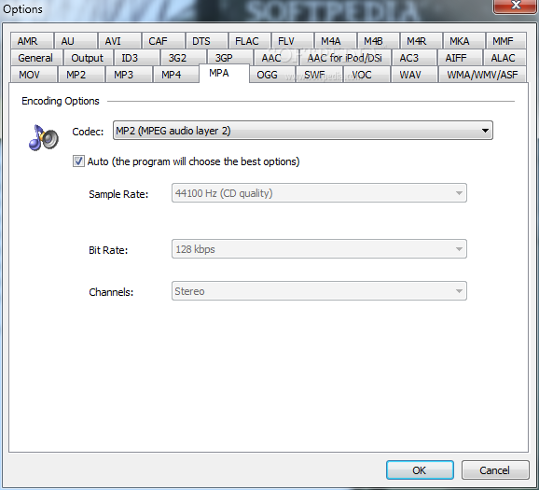The height and width of the screenshot is (490, 539).
Task: Select the Output tab
Action: point(88,58)
